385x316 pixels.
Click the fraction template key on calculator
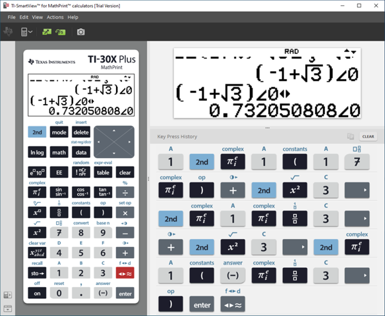(x=59, y=212)
